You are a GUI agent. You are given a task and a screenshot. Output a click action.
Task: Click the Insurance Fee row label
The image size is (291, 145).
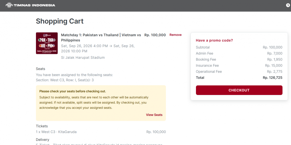[207, 66]
